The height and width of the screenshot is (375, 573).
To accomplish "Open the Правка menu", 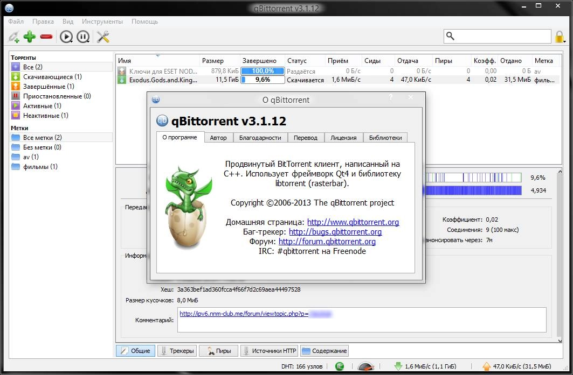I will click(43, 22).
